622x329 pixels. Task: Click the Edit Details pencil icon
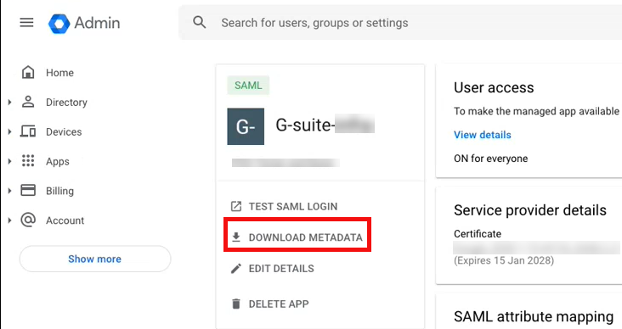pyautogui.click(x=236, y=269)
